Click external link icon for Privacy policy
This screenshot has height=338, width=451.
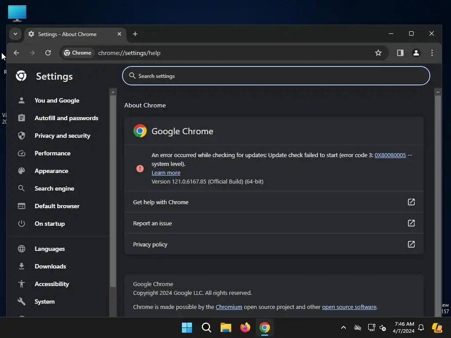click(x=411, y=244)
